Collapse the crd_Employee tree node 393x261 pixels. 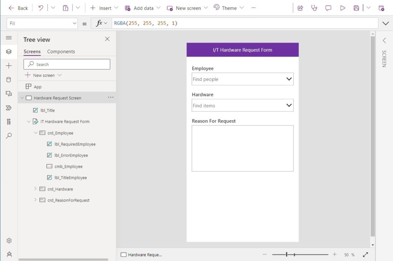(x=36, y=133)
